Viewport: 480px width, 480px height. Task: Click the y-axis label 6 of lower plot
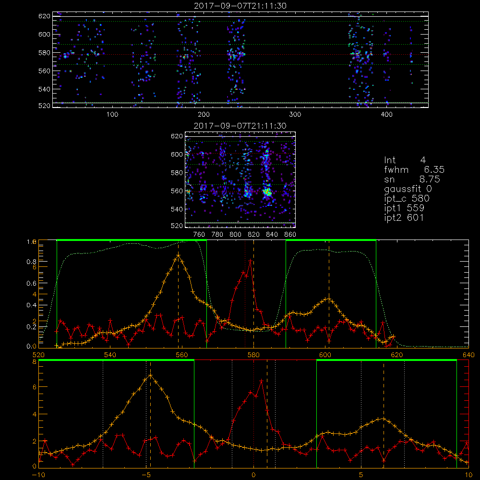pos(34,387)
